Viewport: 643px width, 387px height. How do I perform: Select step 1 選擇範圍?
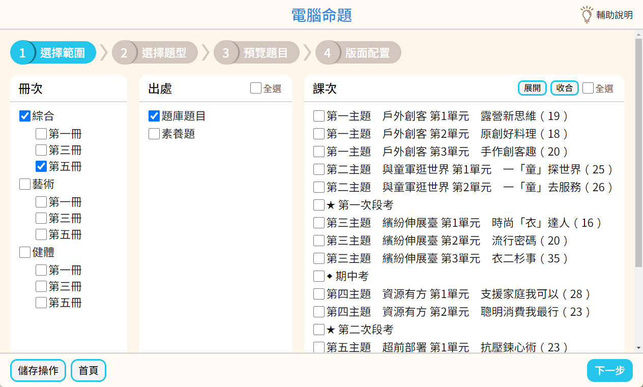point(53,53)
